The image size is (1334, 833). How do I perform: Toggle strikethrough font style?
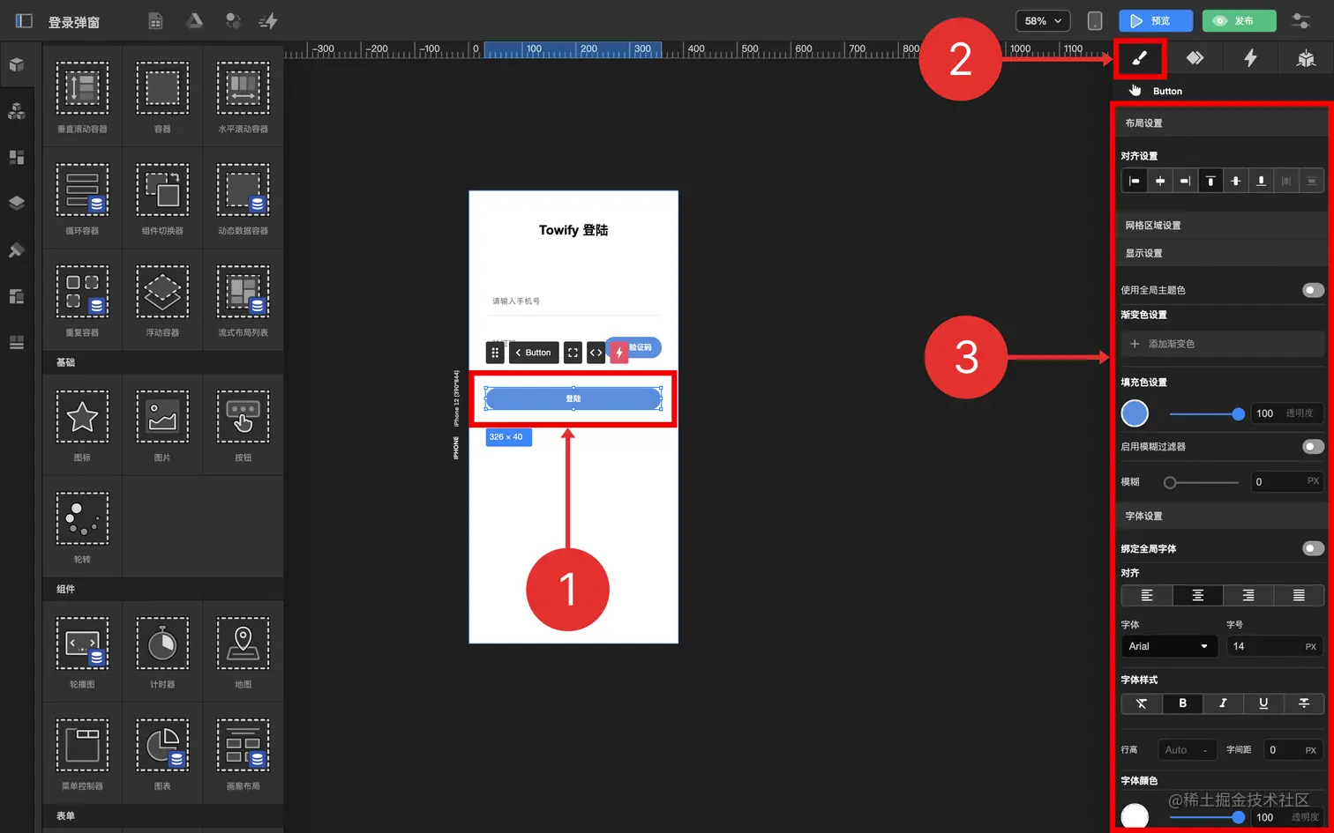pos(1304,703)
